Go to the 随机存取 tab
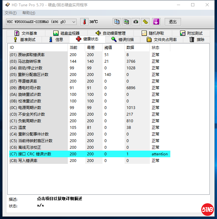Image resolution: width=217 pixels, height=219 pixels. coord(153,33)
